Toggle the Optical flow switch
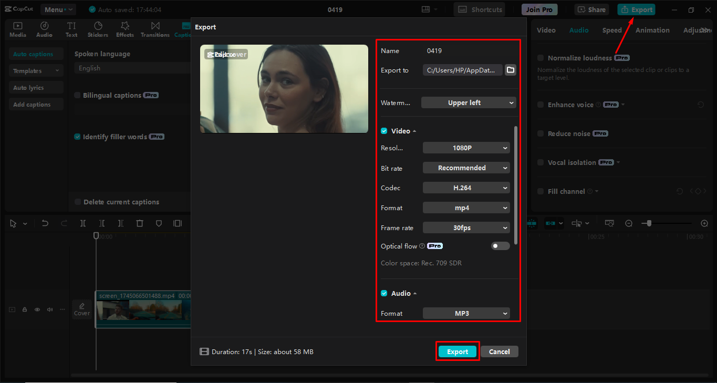 500,246
